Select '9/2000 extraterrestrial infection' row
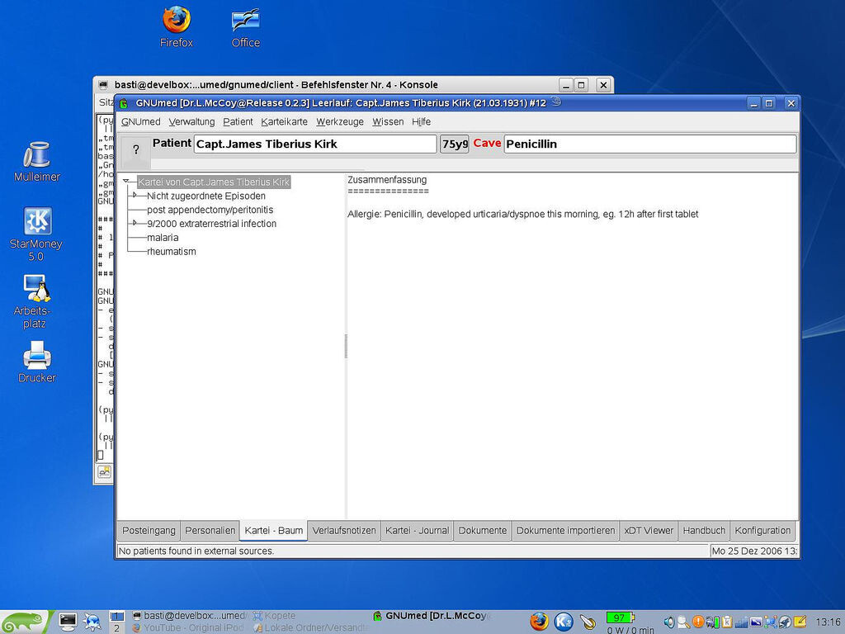The height and width of the screenshot is (634, 845). (212, 223)
